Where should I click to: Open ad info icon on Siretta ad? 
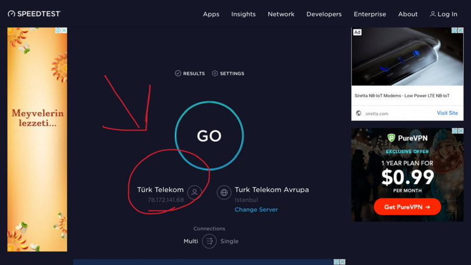point(454,30)
